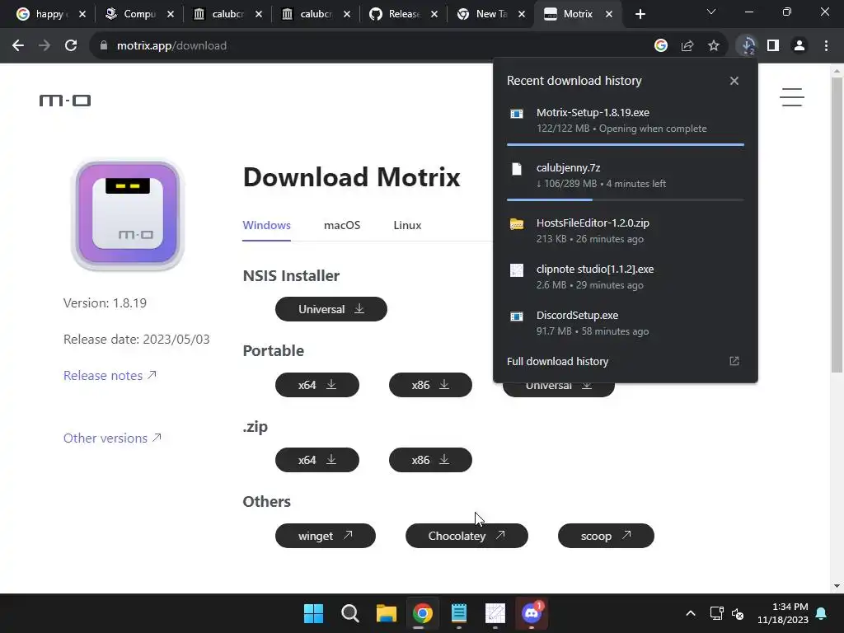Bookmark this page with the star icon
Image resolution: width=844 pixels, height=633 pixels.
[714, 46]
